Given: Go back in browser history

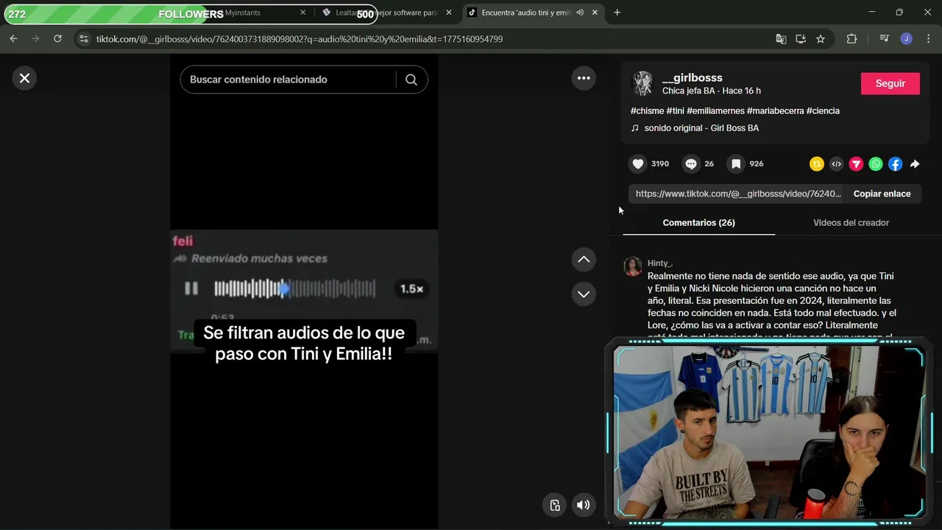Looking at the screenshot, I should tap(13, 39).
